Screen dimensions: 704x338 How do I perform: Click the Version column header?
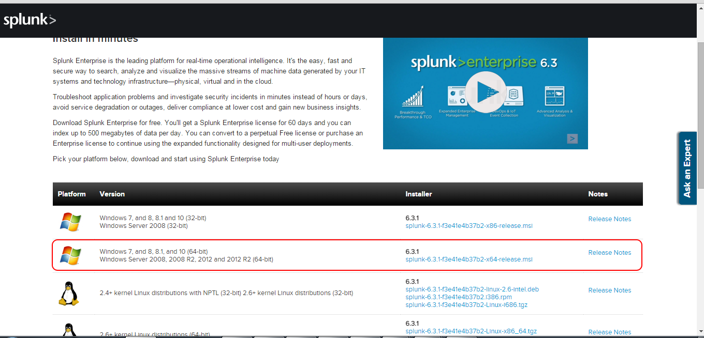tap(112, 194)
